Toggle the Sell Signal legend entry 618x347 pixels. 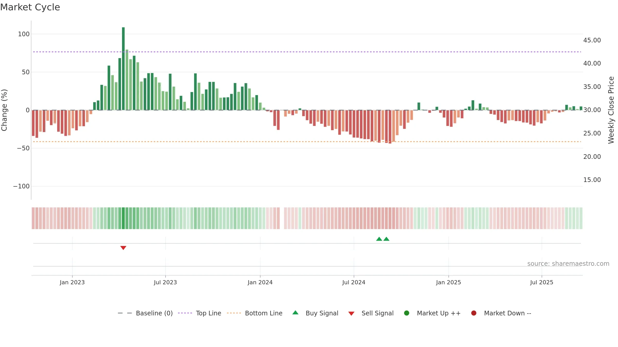click(371, 313)
